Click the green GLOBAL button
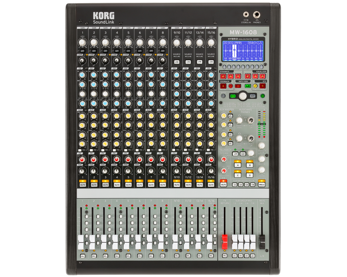Viewport: 347px width, 277px height. click(x=263, y=96)
